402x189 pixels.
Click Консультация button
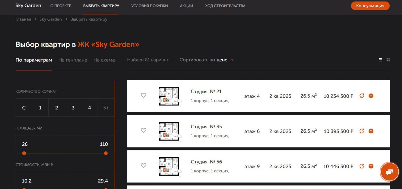[x=370, y=6]
